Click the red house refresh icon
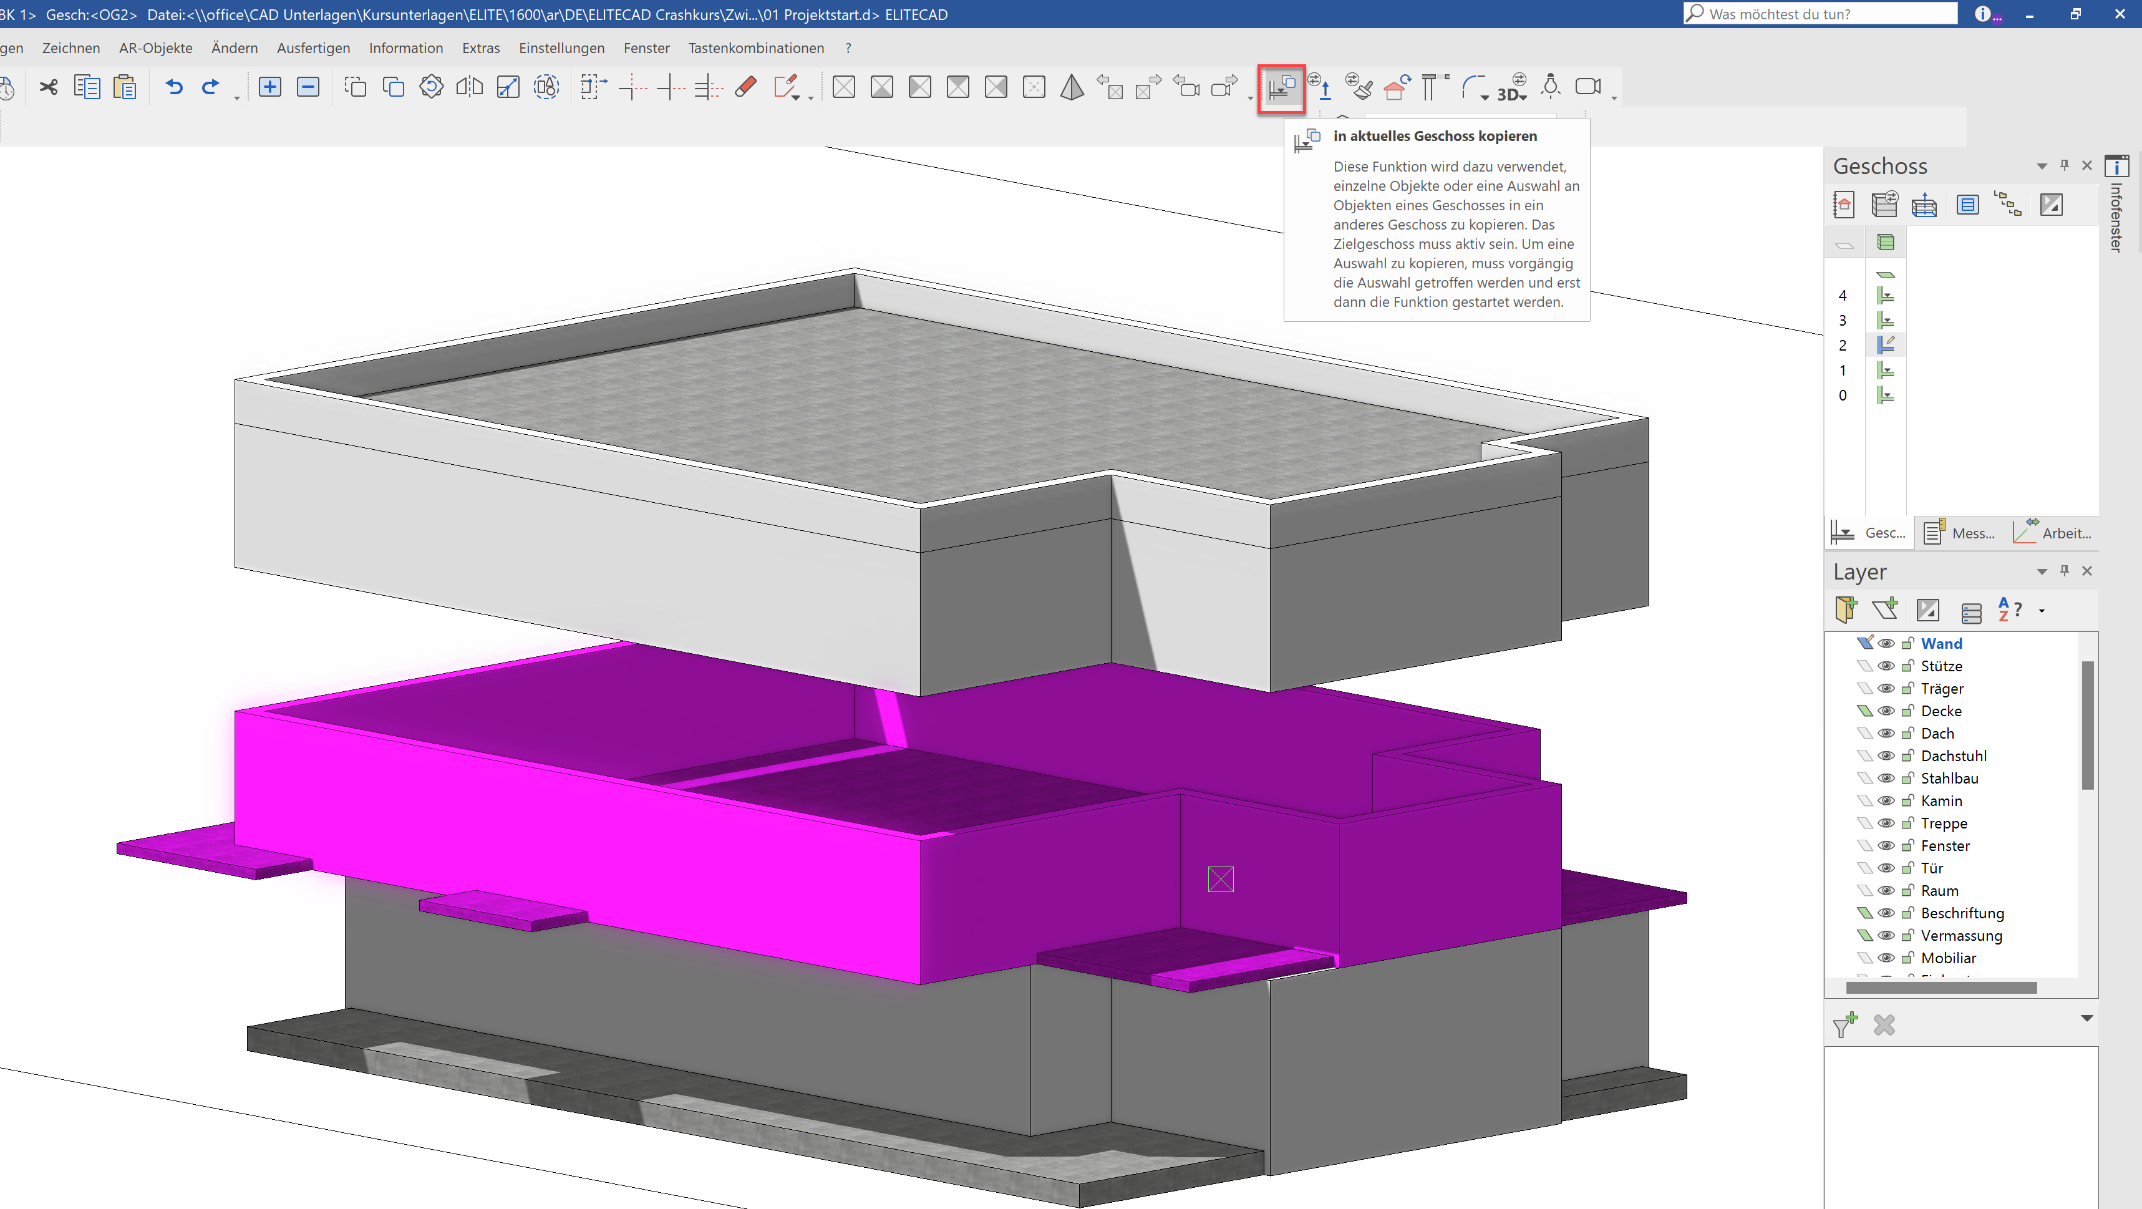2142x1209 pixels. point(1397,87)
